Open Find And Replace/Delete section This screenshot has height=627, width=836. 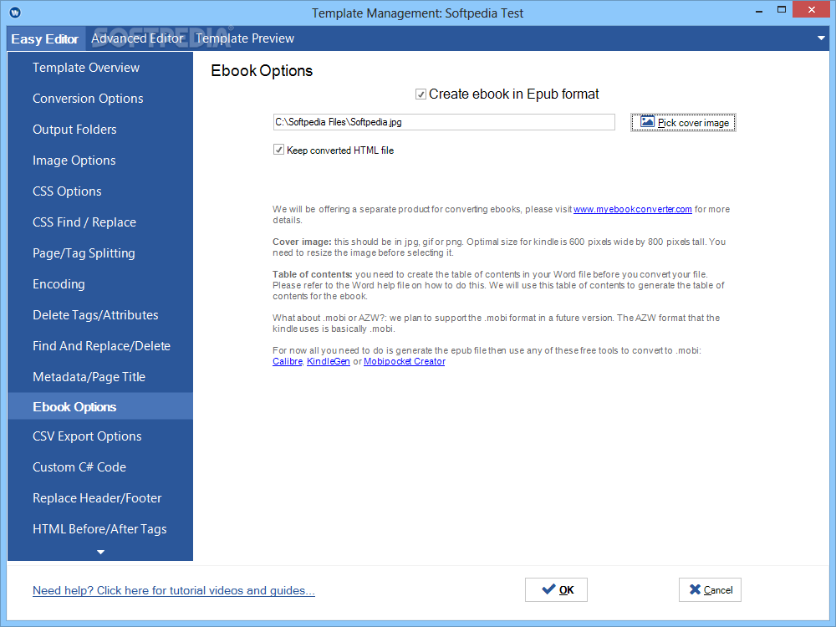100,346
